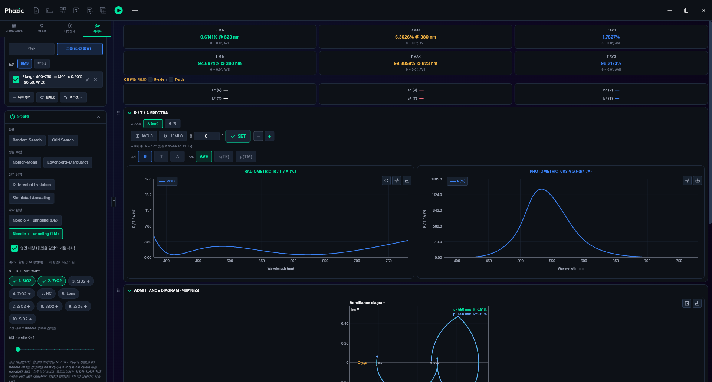Open the hamburger menu icon
Screen dimensions: 712x382
pos(135,10)
